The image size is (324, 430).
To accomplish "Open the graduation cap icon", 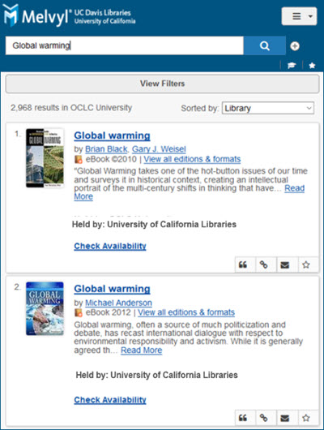I will point(292,66).
